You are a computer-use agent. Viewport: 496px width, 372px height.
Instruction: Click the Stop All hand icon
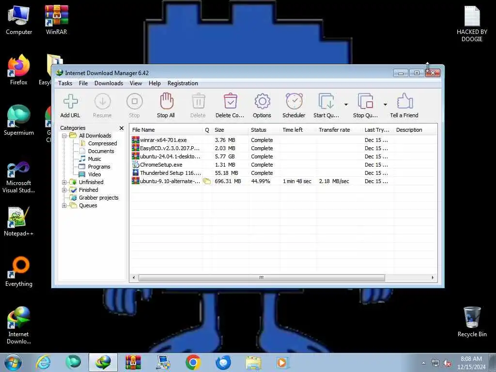pyautogui.click(x=167, y=101)
